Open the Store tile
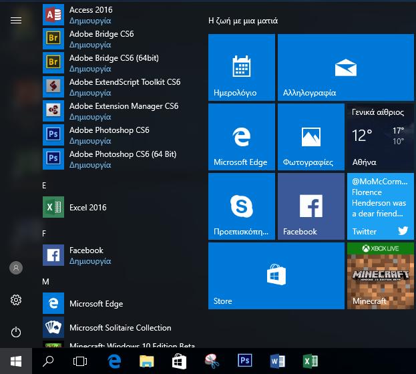 (x=276, y=276)
